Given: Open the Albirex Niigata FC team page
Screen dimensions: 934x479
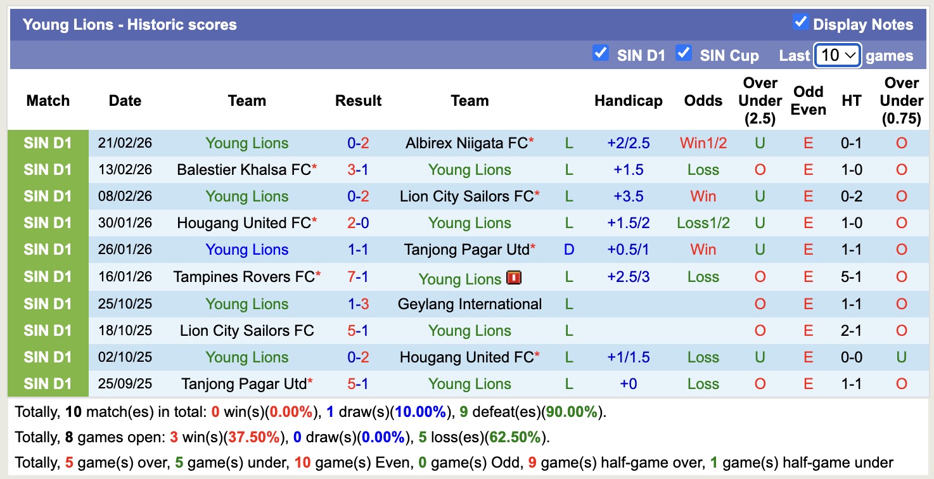Looking at the screenshot, I should [x=466, y=143].
